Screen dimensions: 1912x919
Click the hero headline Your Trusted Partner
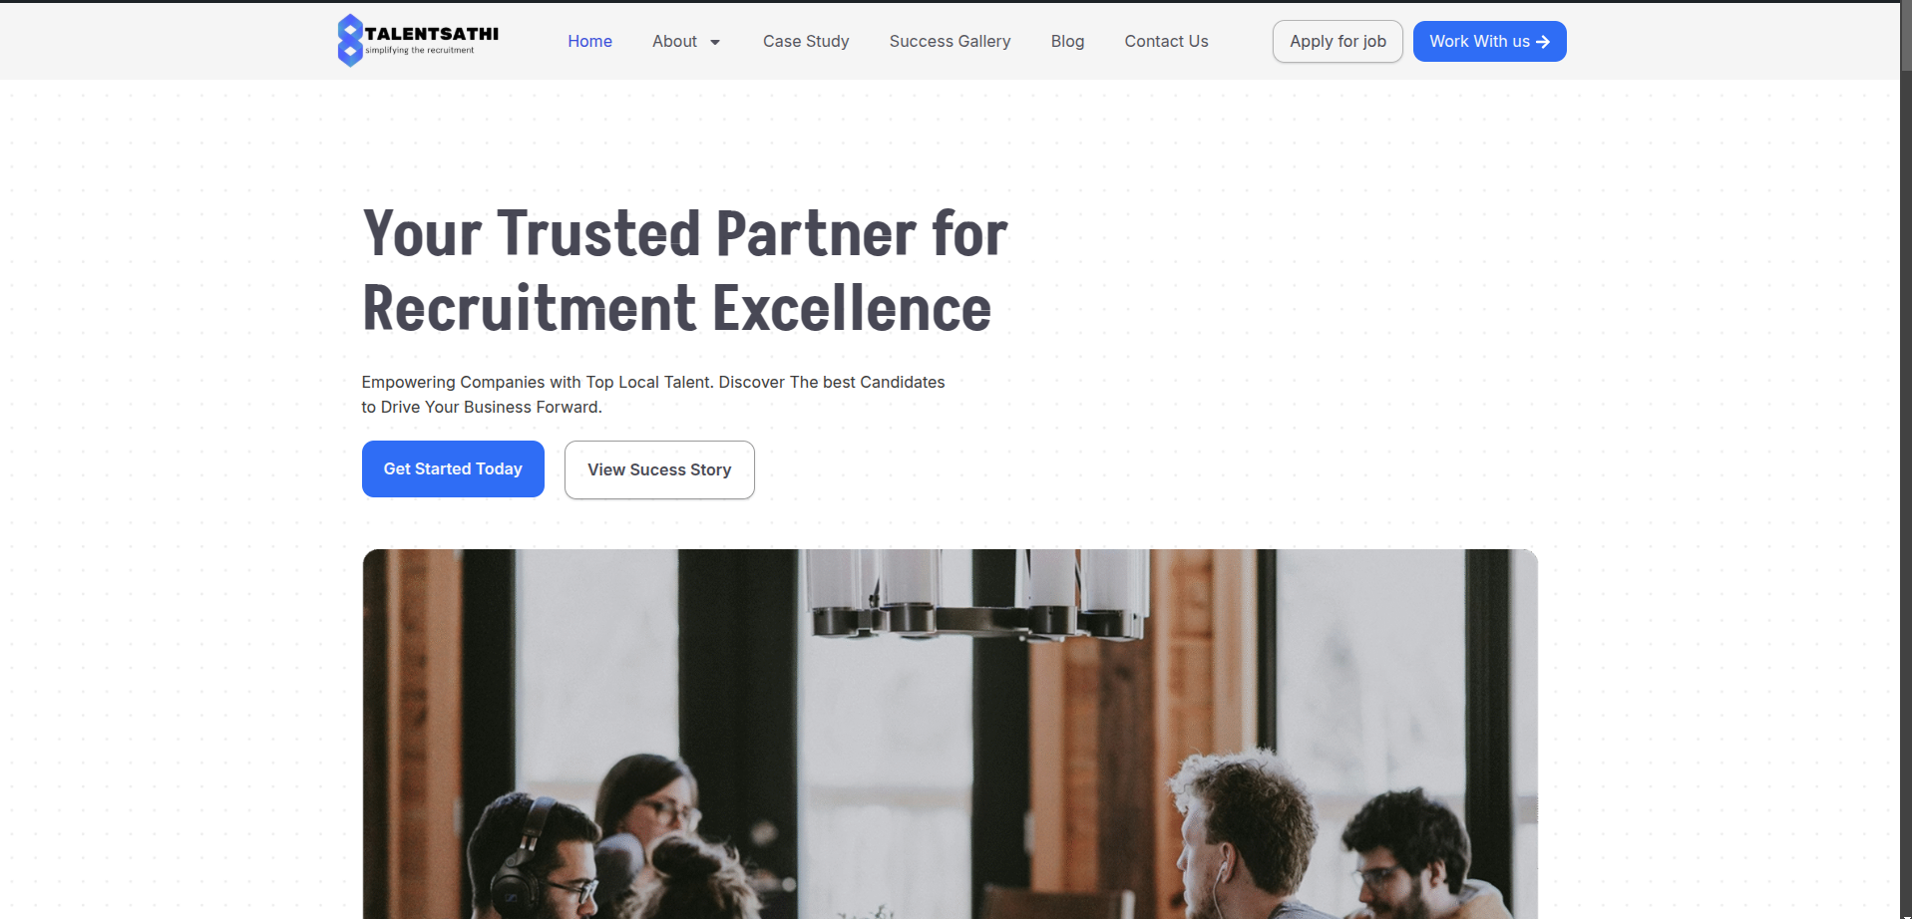685,232
